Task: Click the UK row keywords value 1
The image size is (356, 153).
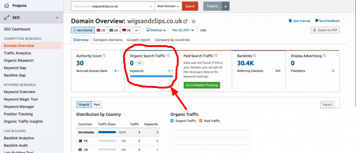Action: tap(157, 150)
